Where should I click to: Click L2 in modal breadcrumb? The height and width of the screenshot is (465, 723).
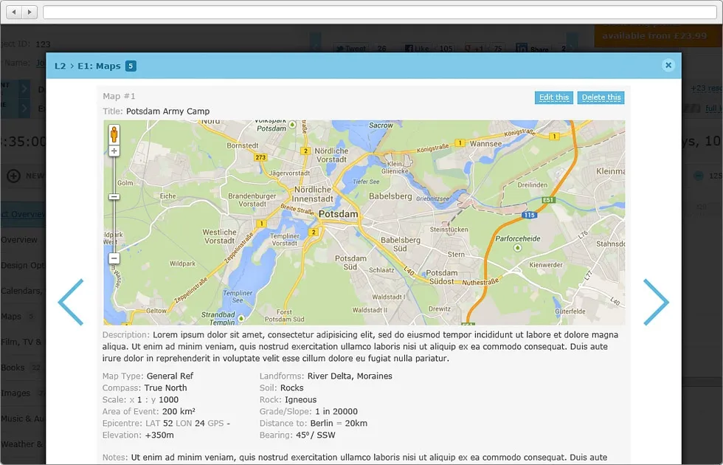(x=60, y=66)
